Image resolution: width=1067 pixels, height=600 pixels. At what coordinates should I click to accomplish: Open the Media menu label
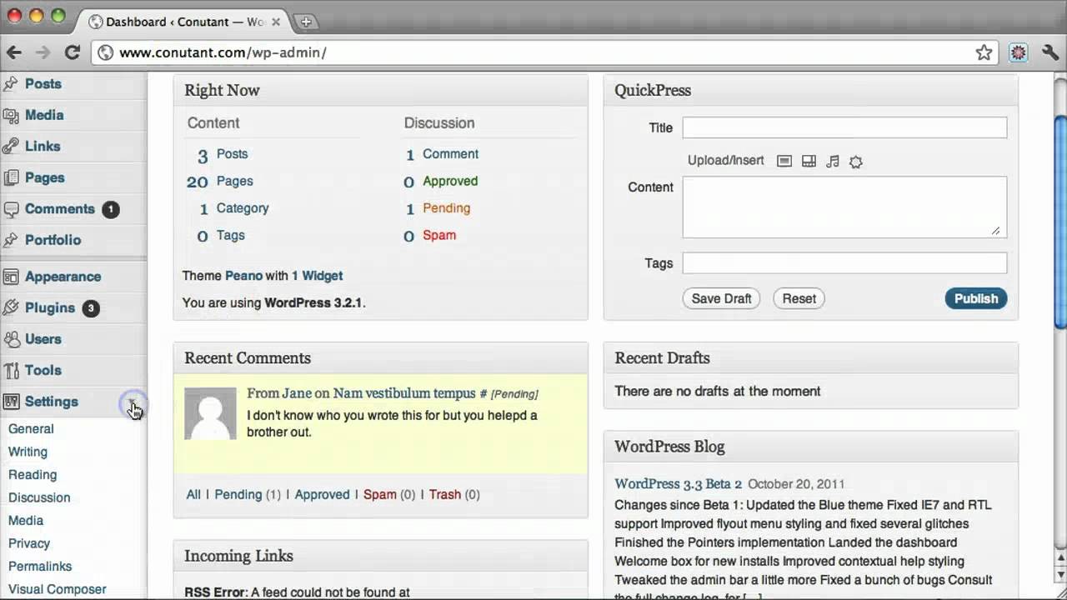(44, 115)
